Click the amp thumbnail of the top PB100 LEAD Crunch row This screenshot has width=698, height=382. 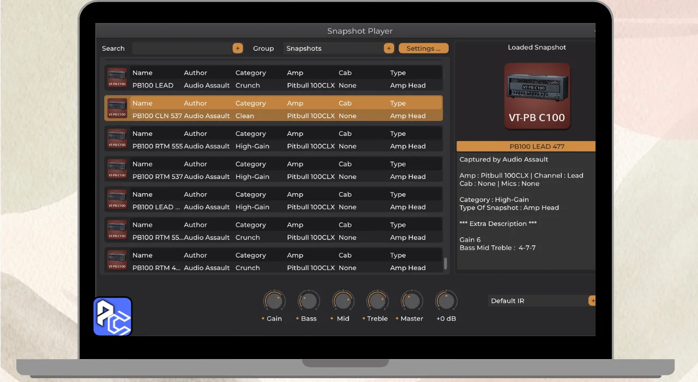coord(117,79)
